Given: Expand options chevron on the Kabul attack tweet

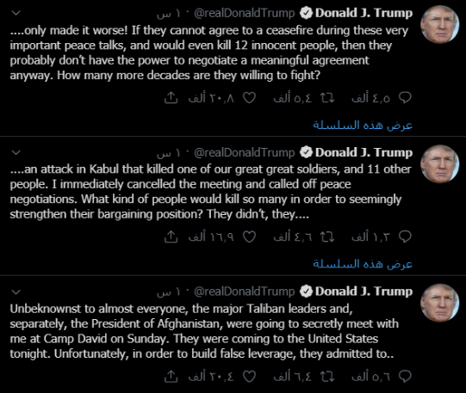Looking at the screenshot, I should tap(16, 152).
